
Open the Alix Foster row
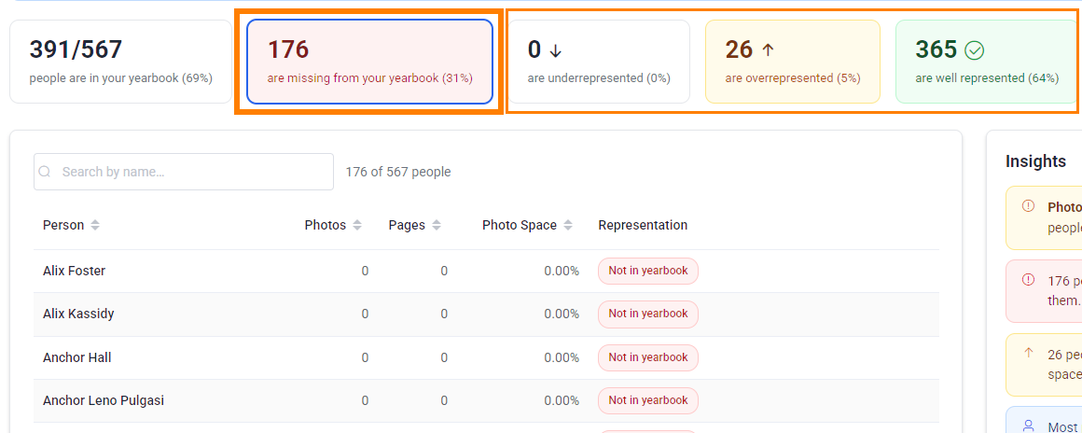pyautogui.click(x=486, y=271)
